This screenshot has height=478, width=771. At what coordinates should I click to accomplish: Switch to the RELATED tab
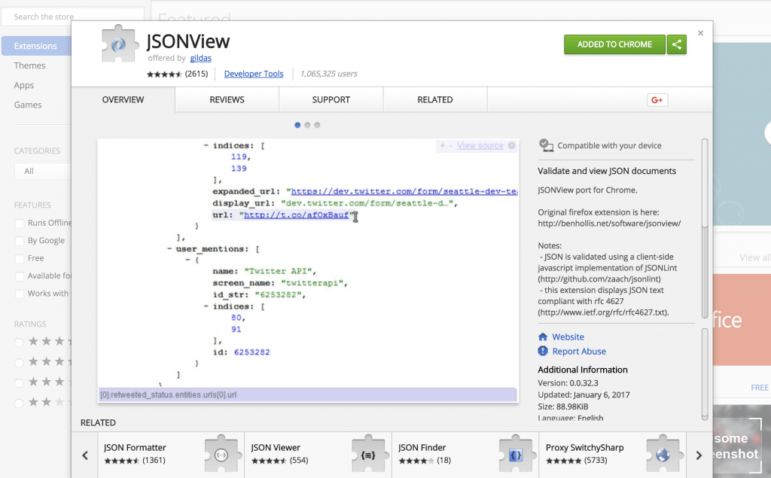tap(435, 100)
